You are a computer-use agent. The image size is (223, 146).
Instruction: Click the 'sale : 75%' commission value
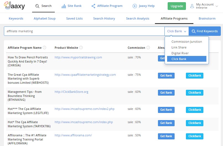pyautogui.click(x=134, y=75)
